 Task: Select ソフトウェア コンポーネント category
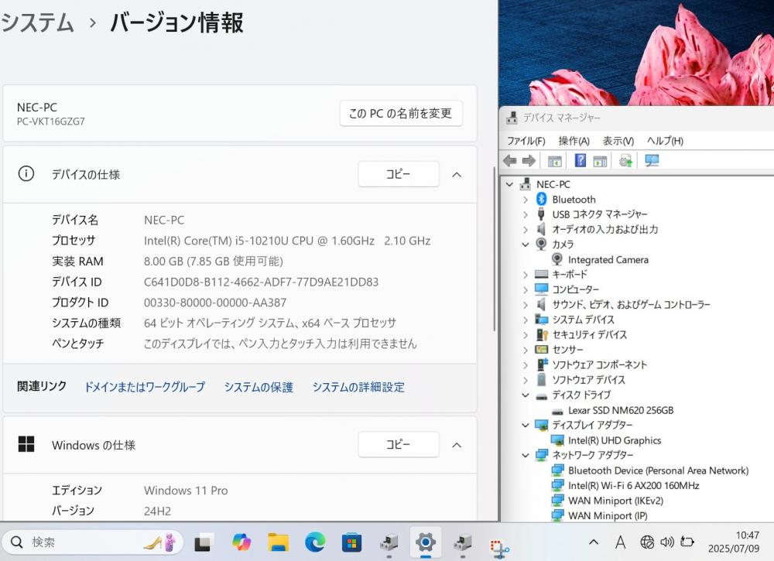click(599, 364)
